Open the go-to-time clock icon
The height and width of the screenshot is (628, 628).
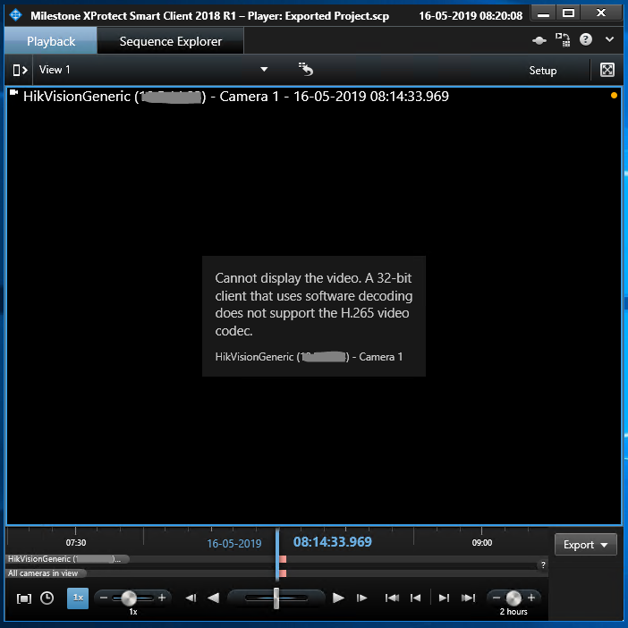(47, 598)
